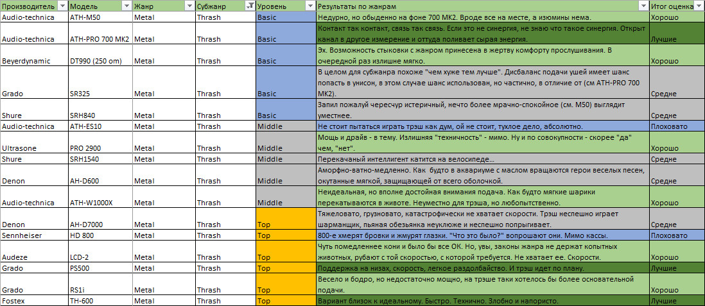Open the Жанр column filter dropdown
This screenshot has width=705, height=306.
tap(189, 6)
